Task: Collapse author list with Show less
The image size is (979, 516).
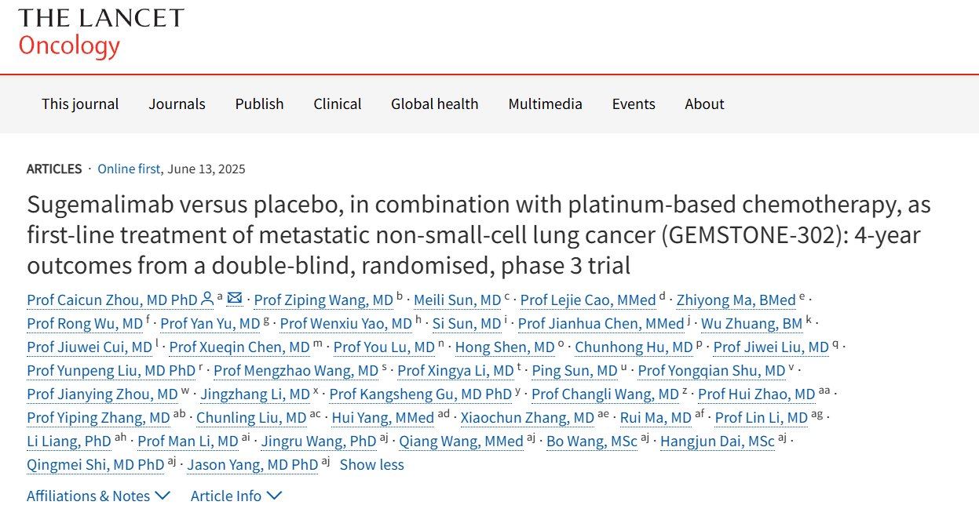Action: point(371,464)
